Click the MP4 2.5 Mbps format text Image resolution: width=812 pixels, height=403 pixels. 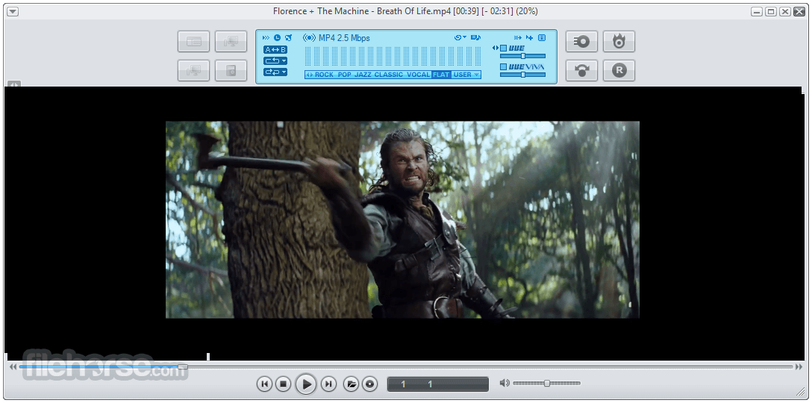(x=344, y=38)
